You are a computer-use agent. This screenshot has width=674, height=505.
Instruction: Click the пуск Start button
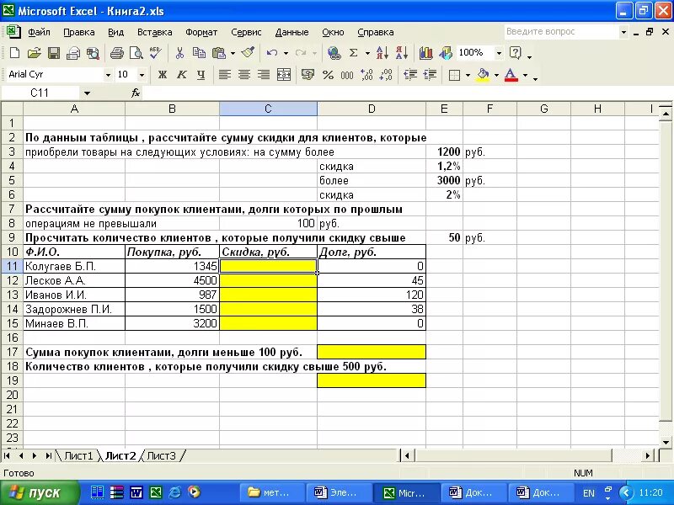[40, 492]
